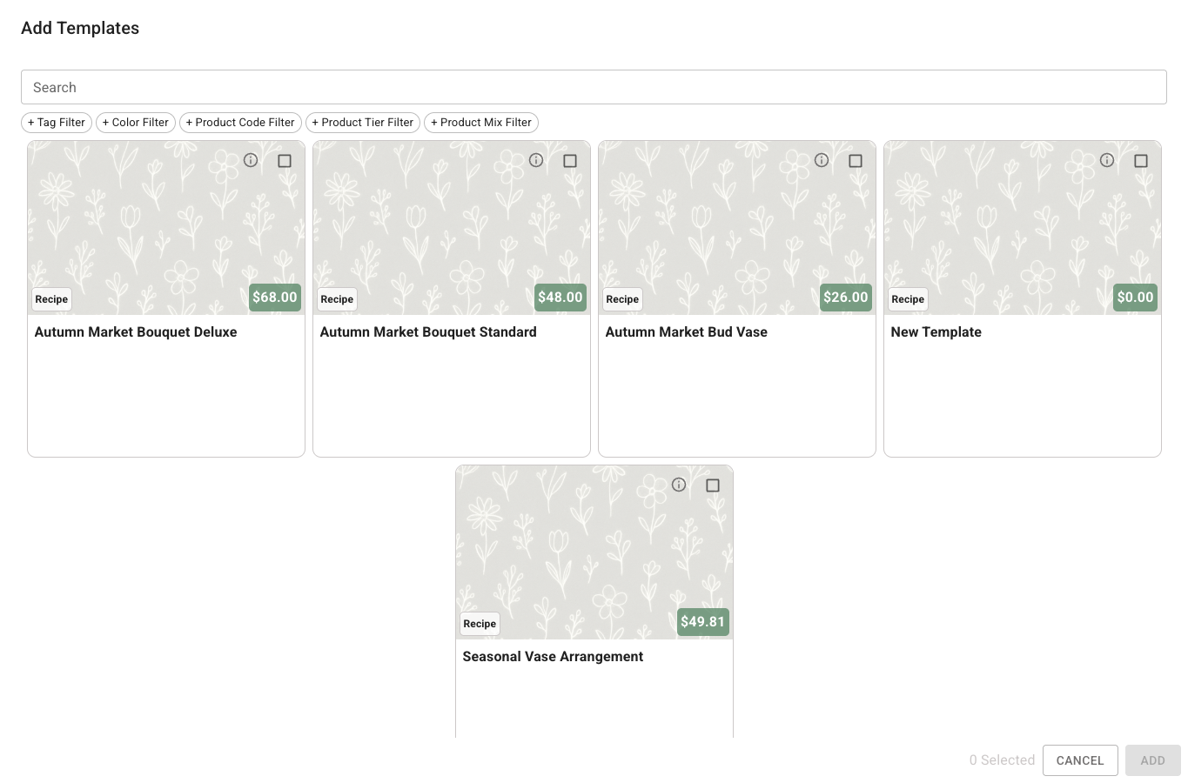Show info for New Template card

1107,160
